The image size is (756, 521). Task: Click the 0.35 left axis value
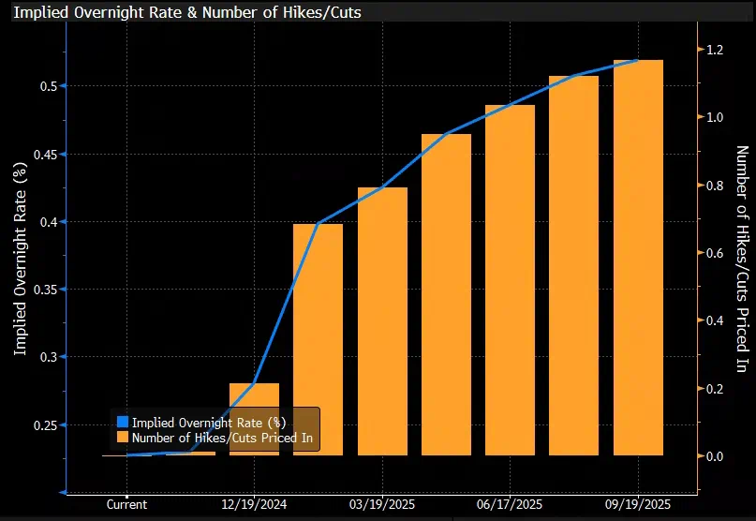(45, 290)
